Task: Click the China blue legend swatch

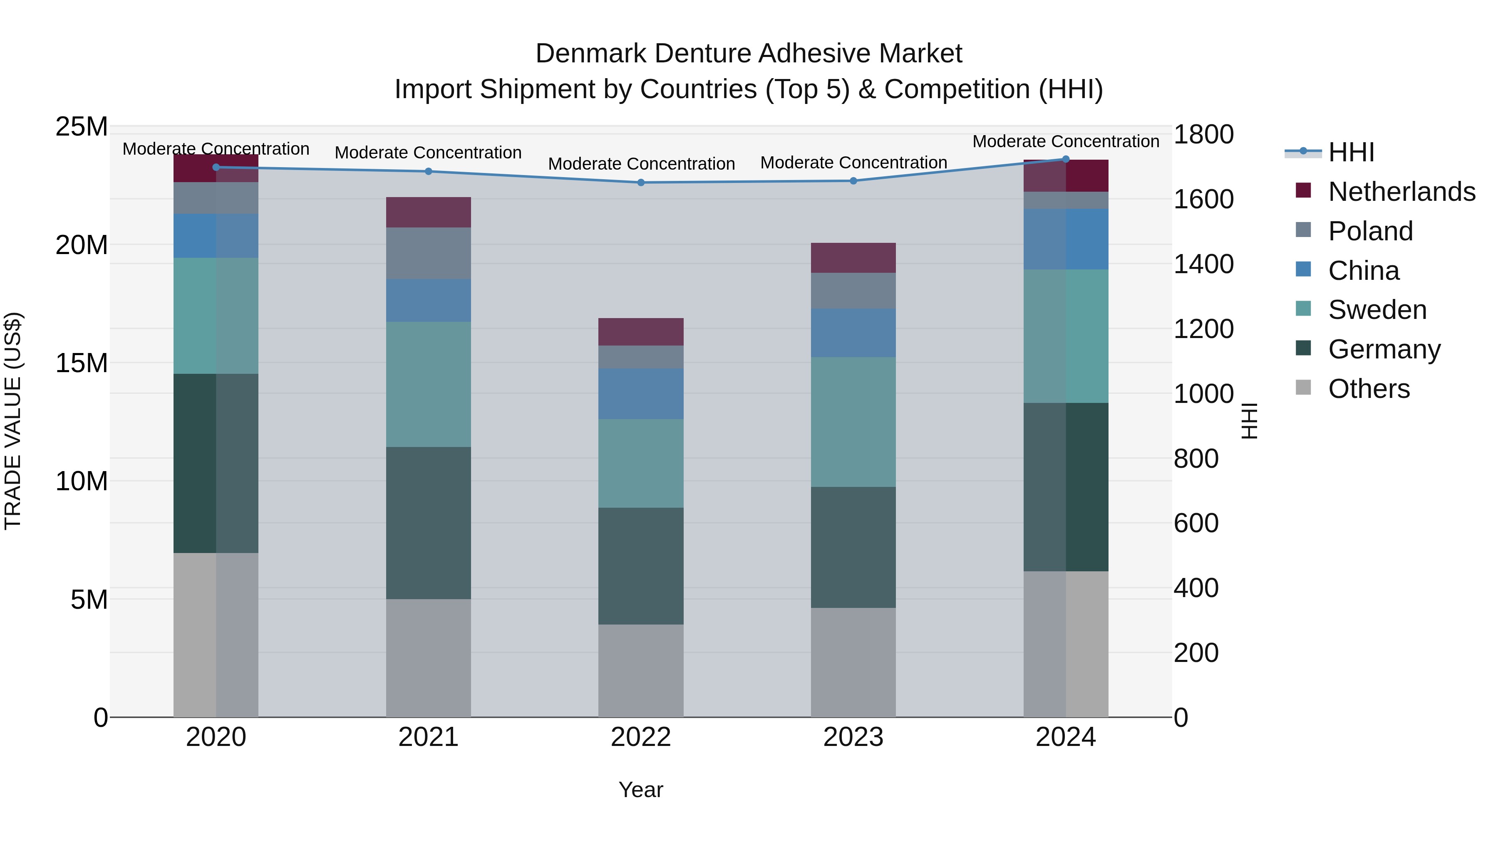Action: pos(1303,269)
